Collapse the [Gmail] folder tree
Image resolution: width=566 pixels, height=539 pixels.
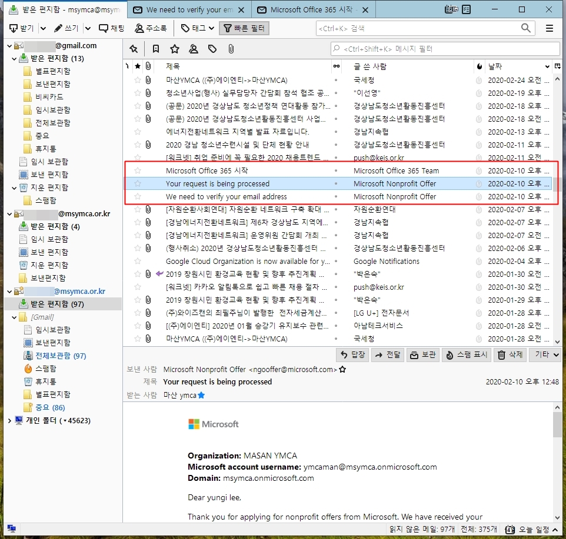pos(15,317)
